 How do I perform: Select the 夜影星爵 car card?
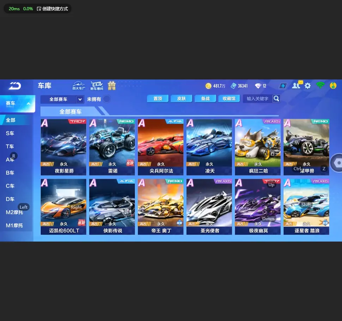63,147
